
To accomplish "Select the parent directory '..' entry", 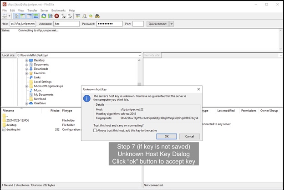I will 5,116.
